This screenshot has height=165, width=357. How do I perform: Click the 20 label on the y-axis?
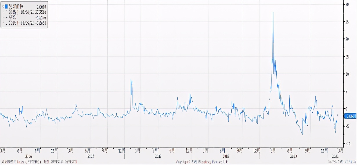[x=347, y=39]
